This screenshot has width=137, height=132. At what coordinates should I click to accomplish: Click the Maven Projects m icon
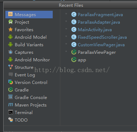click(x=10, y=105)
